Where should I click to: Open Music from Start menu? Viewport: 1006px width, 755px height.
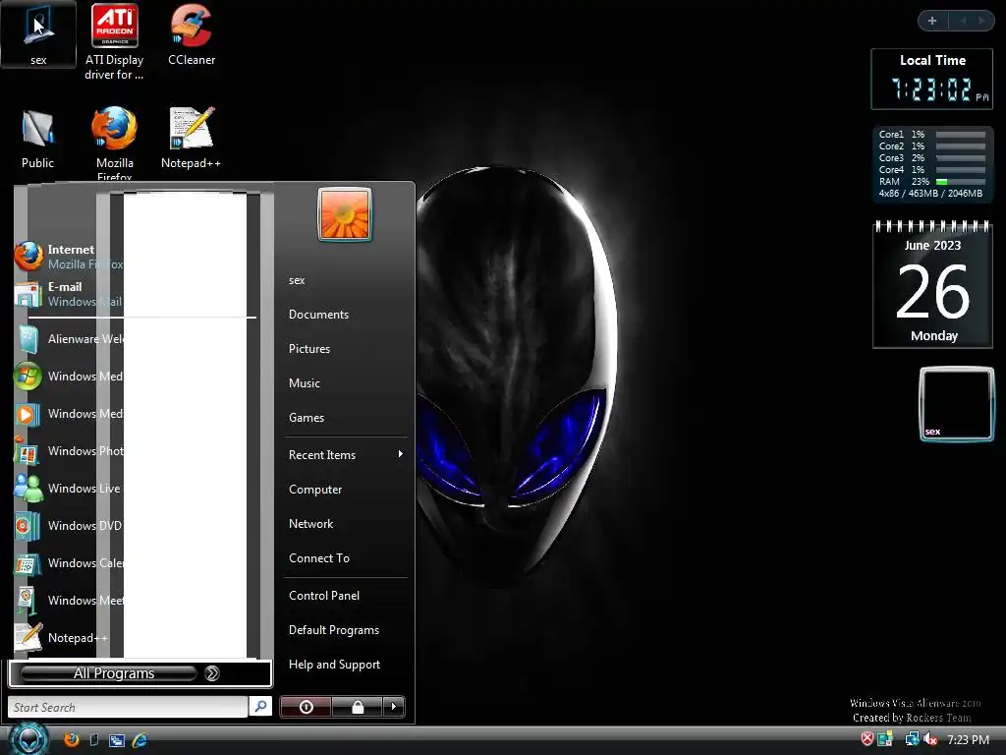tap(305, 383)
